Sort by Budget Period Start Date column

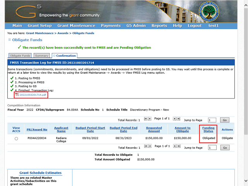(x=90, y=129)
